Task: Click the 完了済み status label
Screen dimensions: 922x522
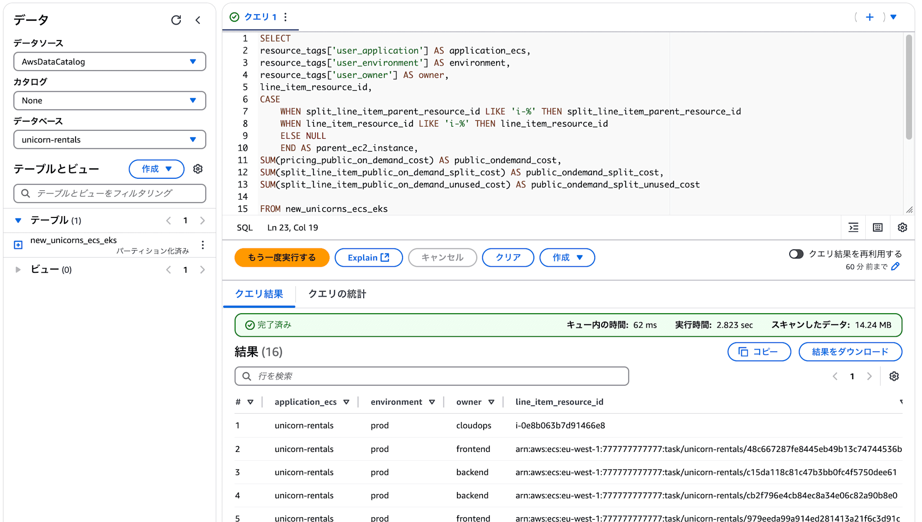Action: click(274, 325)
